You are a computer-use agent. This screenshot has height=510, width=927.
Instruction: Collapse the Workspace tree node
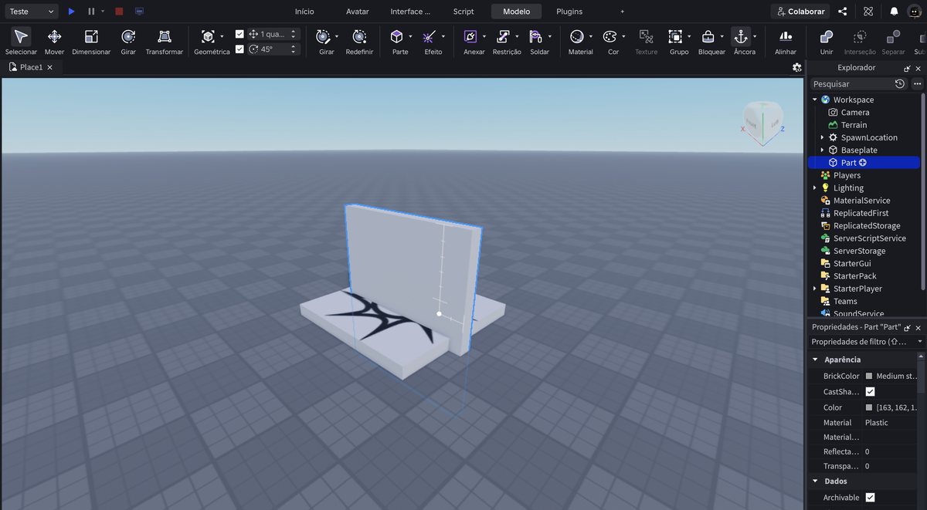point(814,100)
